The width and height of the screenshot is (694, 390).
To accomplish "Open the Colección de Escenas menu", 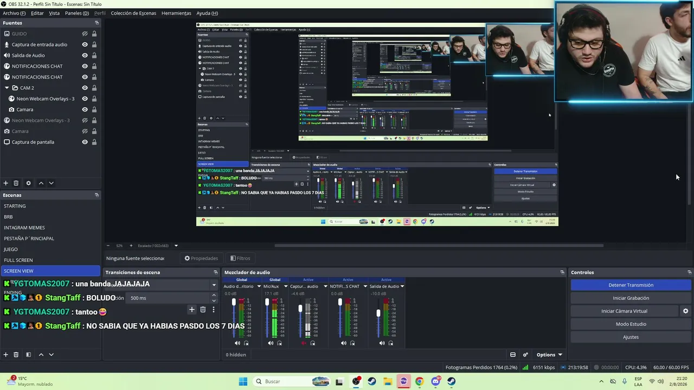I will click(x=133, y=13).
